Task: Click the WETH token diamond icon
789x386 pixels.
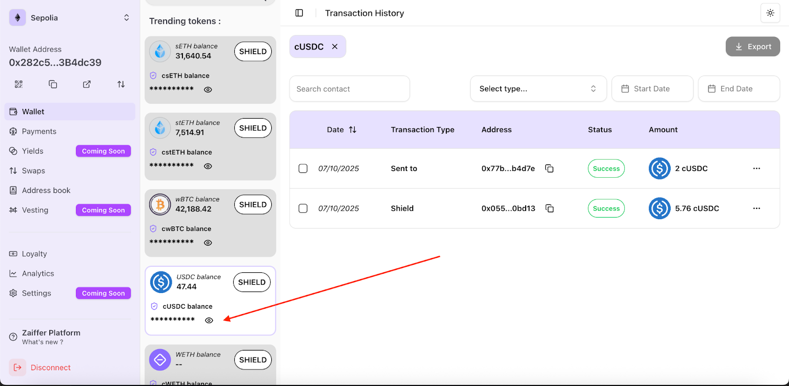Action: [x=160, y=360]
